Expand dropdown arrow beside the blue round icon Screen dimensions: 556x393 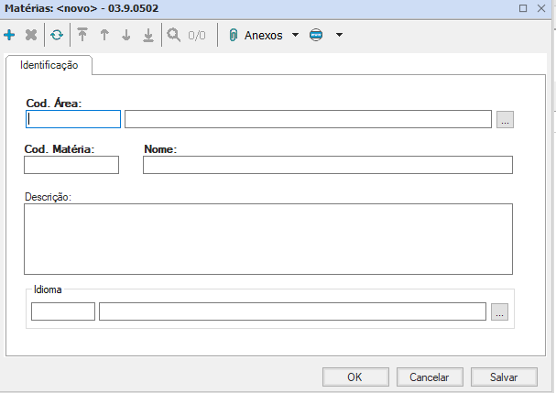point(339,36)
